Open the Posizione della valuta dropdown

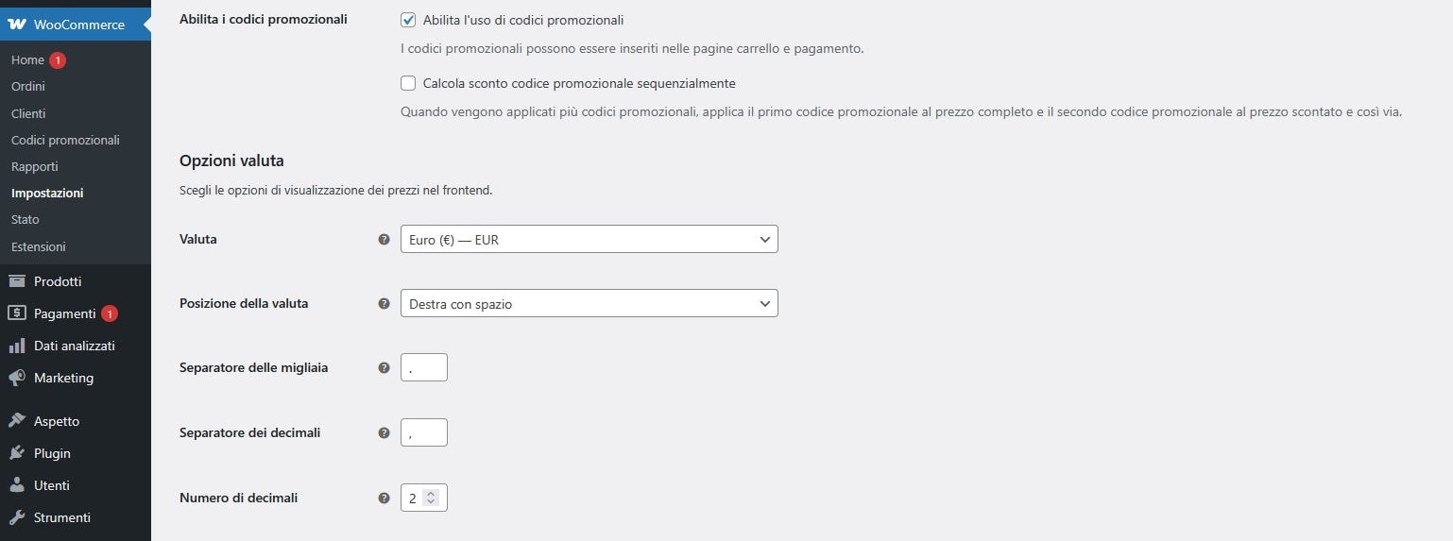589,303
